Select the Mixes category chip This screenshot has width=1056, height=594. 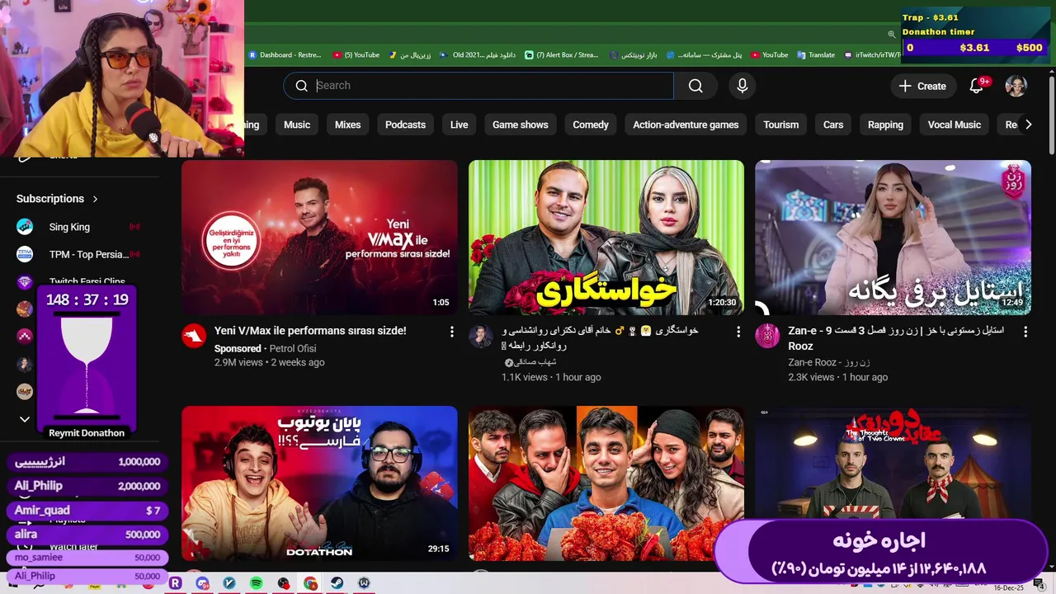(x=347, y=125)
